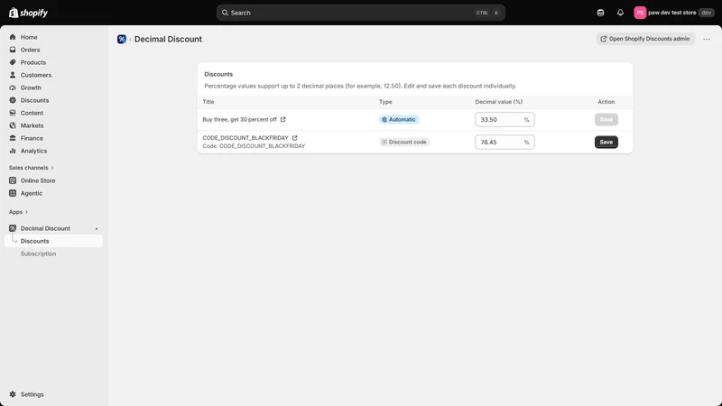This screenshot has width=722, height=406.
Task: Open external link for CODE_DISCOUNT_BLACKFRIDAY
Action: pos(295,138)
